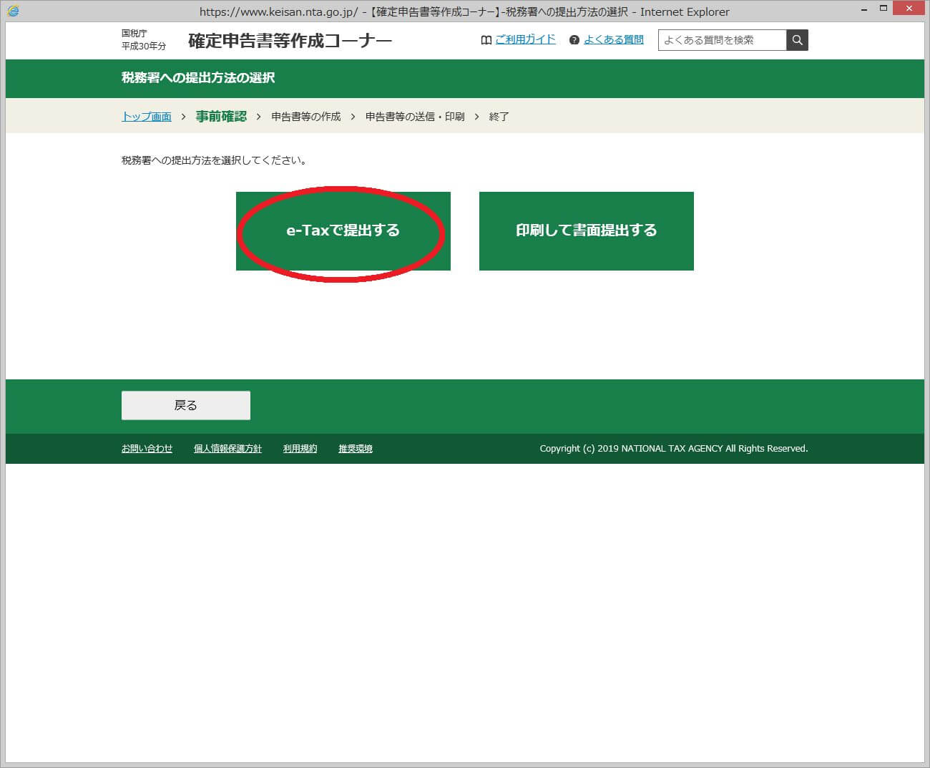The image size is (930, 768).
Task: Click the Internet Explorer icon in title bar
Action: [x=13, y=11]
